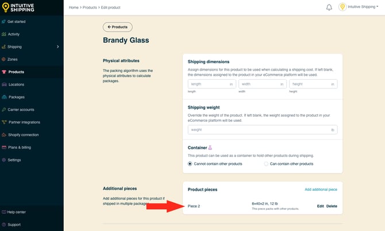Select Can contain other products option
The image size is (385, 231).
(x=266, y=164)
